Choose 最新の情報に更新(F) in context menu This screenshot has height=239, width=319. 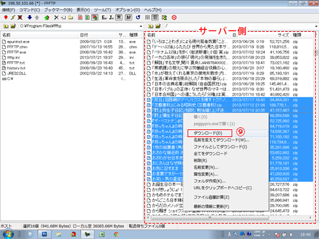pos(225,206)
